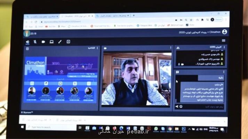Expand second download item chevron

click(85, 120)
